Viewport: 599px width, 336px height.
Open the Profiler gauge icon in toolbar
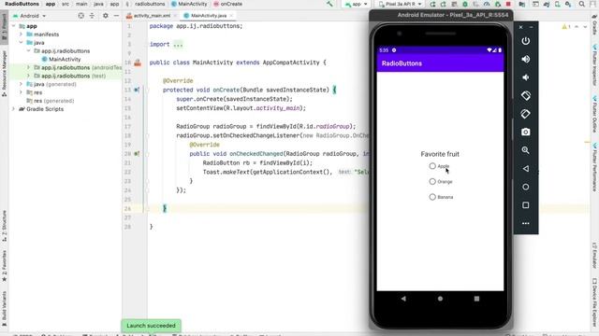pos(487,4)
